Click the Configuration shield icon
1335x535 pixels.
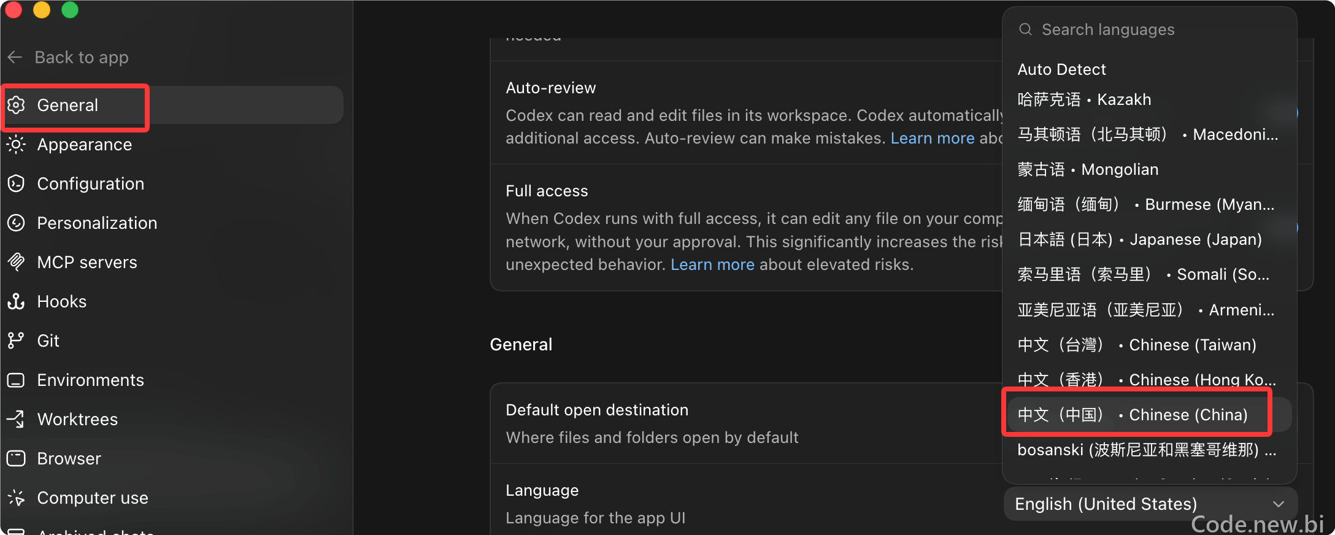[16, 184]
